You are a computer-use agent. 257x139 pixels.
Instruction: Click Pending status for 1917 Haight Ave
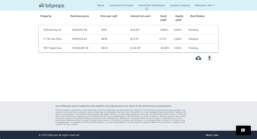tap(193, 48)
